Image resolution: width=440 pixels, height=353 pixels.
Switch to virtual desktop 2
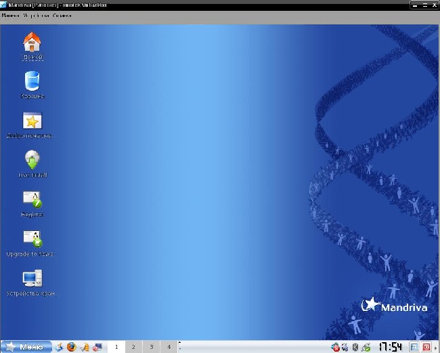coord(133,347)
